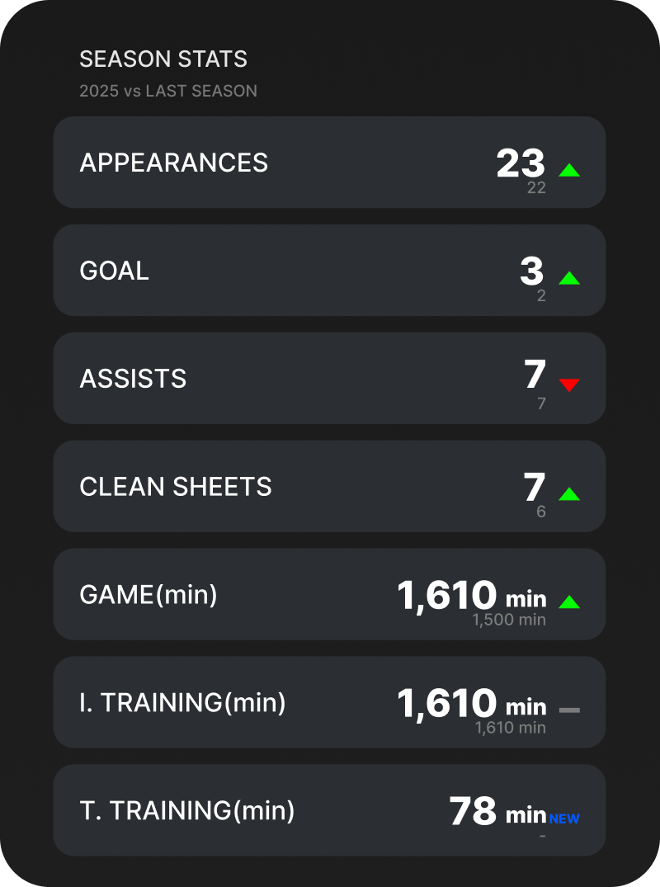Click the 2025 vs LAST SEASON subtitle
Viewport: 660px width, 887px height.
(168, 91)
